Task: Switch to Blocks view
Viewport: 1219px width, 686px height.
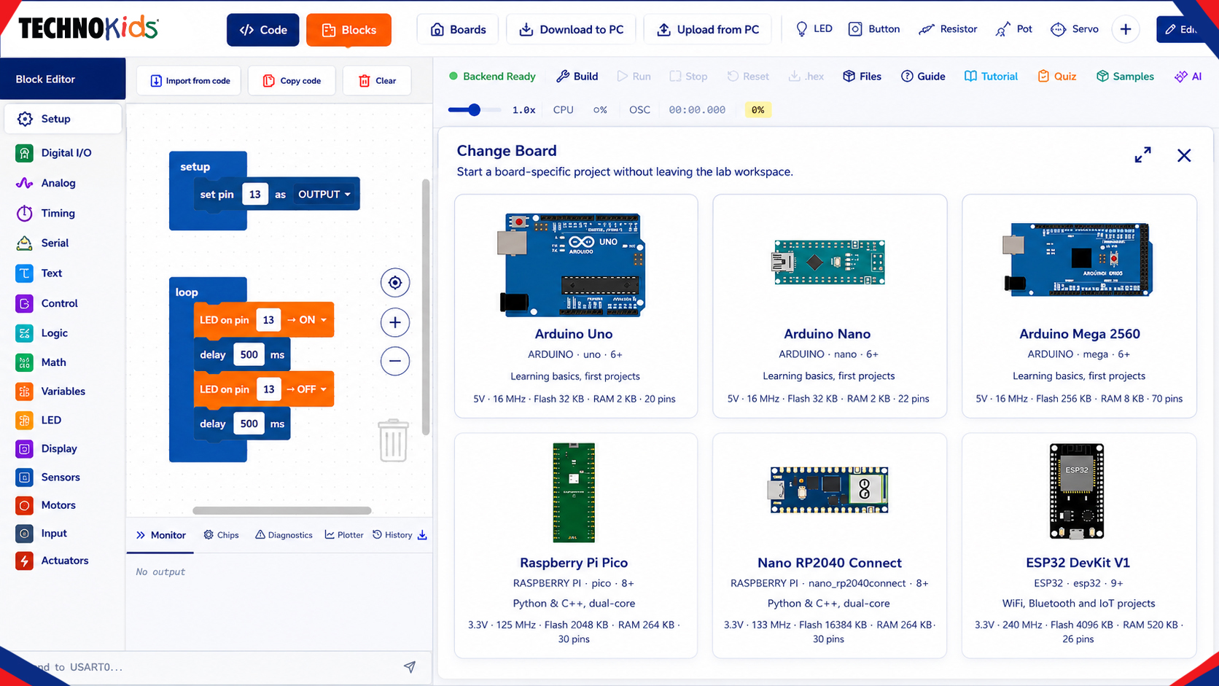Action: point(348,30)
